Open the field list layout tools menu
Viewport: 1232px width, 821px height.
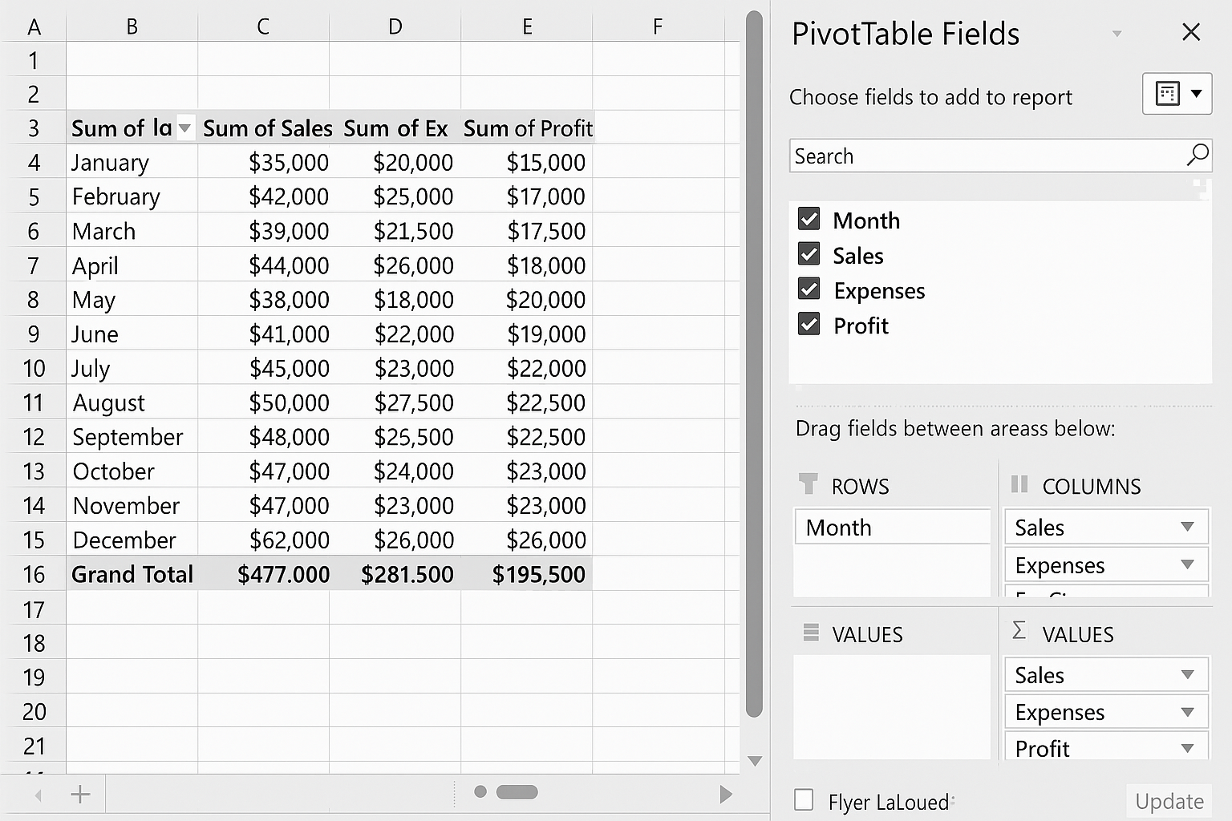click(x=1177, y=93)
